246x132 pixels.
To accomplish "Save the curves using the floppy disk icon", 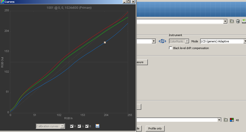I will [x=97, y=126].
